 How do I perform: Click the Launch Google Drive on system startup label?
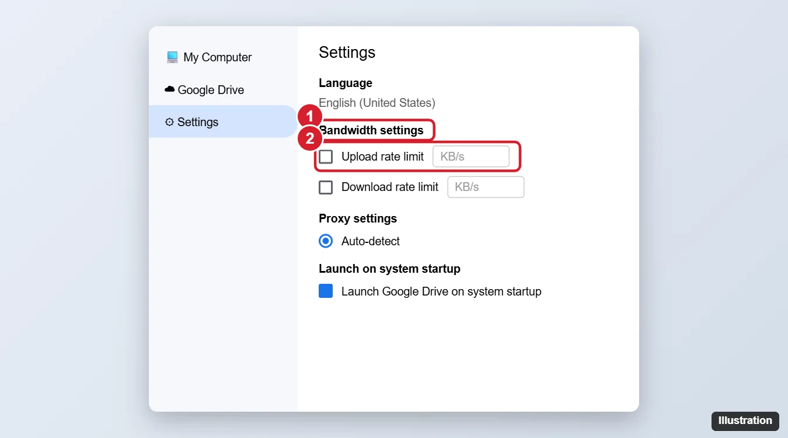click(x=441, y=291)
